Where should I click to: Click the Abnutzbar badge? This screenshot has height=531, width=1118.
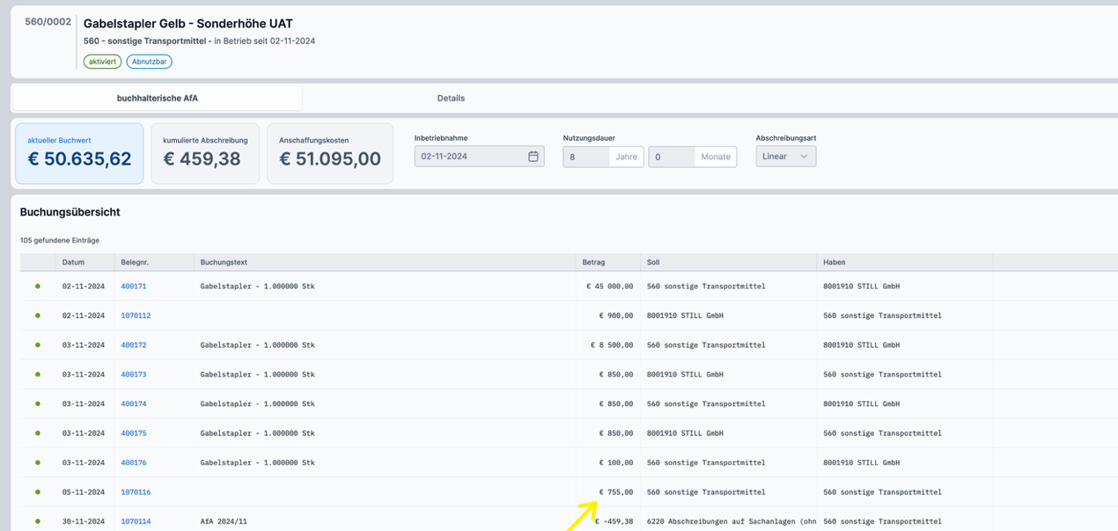149,62
